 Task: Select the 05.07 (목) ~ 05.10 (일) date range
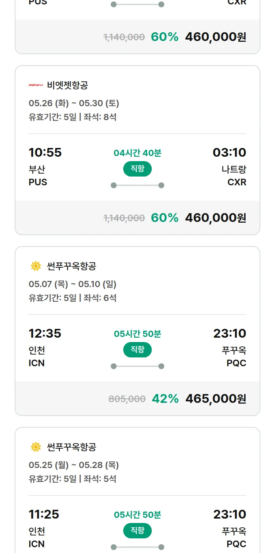pos(72,284)
